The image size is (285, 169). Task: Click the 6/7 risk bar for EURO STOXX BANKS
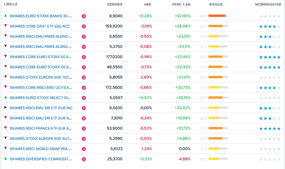click(218, 16)
